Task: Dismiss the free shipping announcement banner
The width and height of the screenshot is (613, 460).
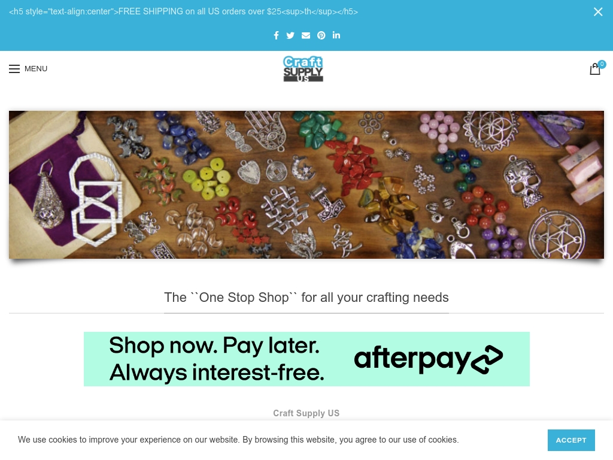Action: click(x=598, y=12)
